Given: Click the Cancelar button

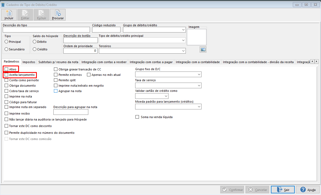Looking at the screenshot, I should [257, 190].
